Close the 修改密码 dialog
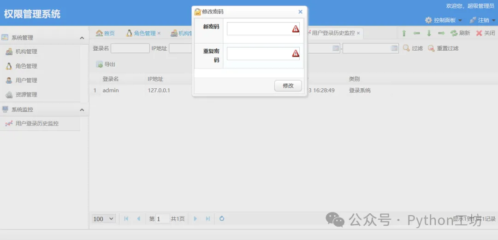Screen dimensions: 498x240 tap(300, 11)
